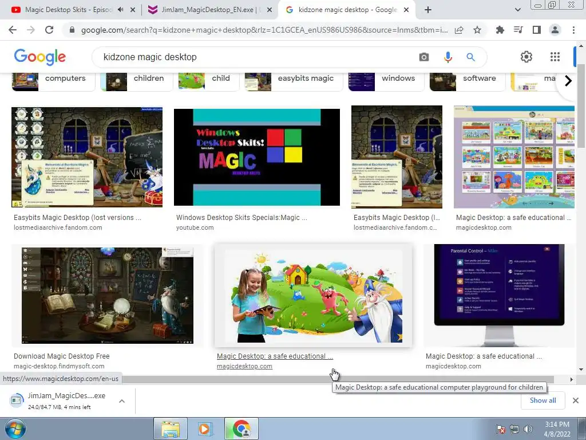The width and height of the screenshot is (586, 440).
Task: Open the Extensions puzzle icon
Action: click(x=500, y=30)
